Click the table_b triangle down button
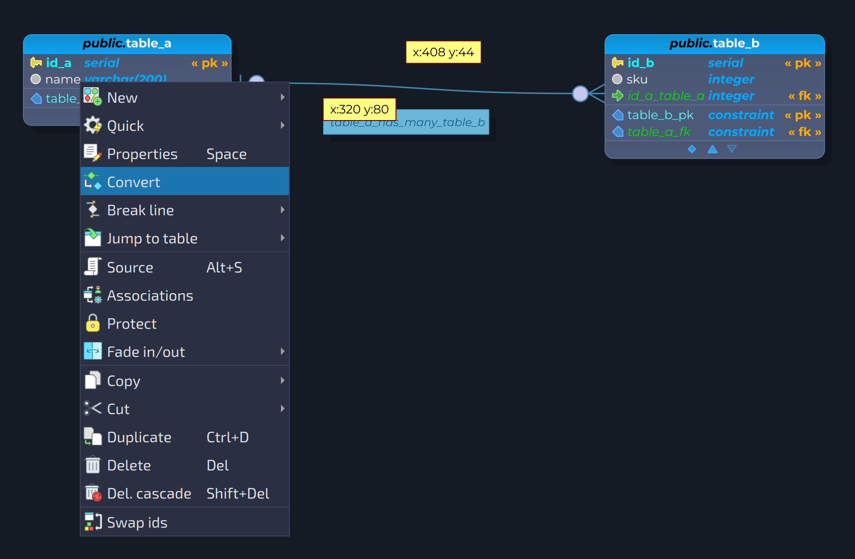 732,149
